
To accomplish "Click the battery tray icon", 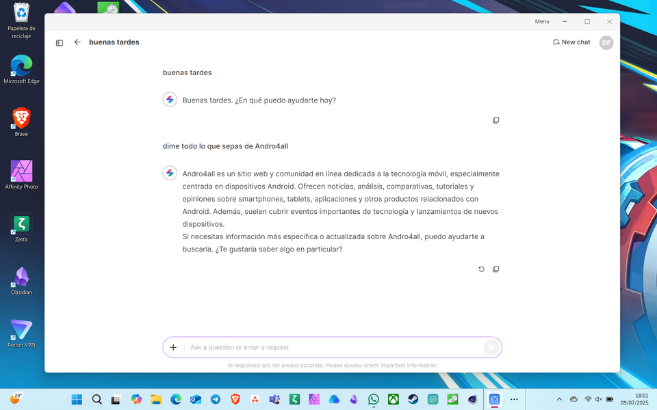I will tap(610, 400).
